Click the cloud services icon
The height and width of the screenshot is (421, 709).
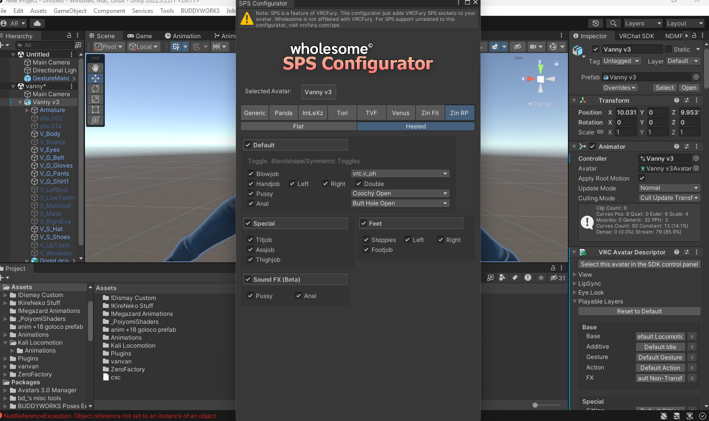click(x=37, y=23)
